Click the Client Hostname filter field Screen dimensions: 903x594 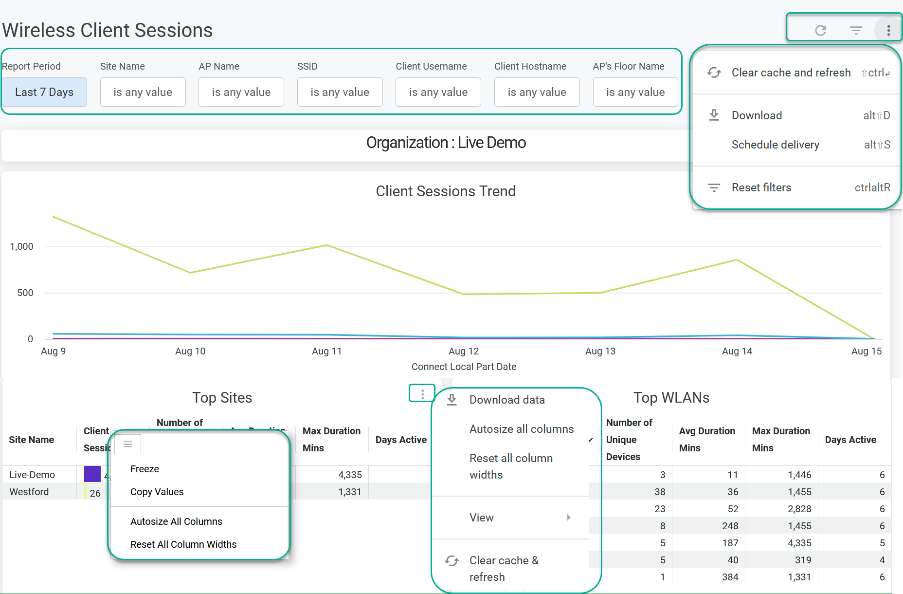pyautogui.click(x=537, y=92)
